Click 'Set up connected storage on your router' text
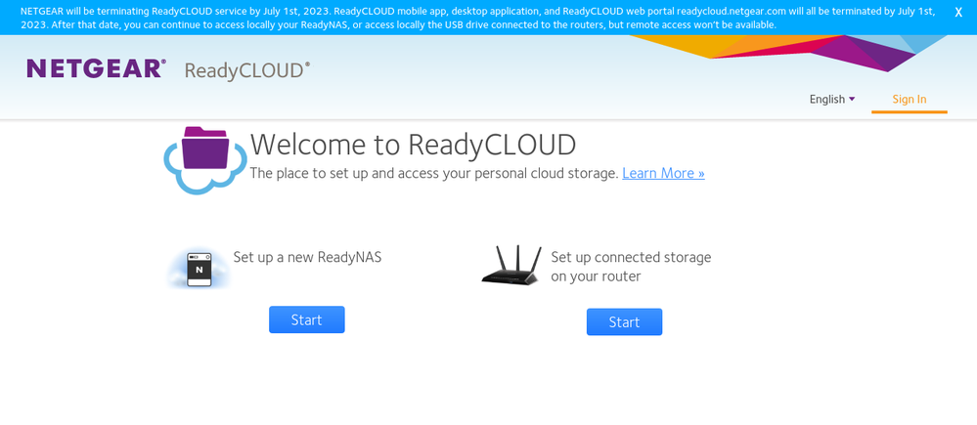The height and width of the screenshot is (425, 977). coord(631,267)
